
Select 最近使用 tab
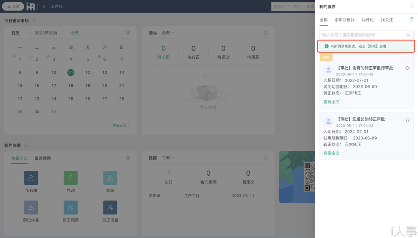pyautogui.click(x=43, y=158)
